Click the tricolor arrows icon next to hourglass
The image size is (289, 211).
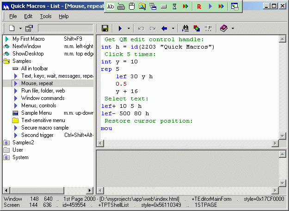[x=185, y=6]
